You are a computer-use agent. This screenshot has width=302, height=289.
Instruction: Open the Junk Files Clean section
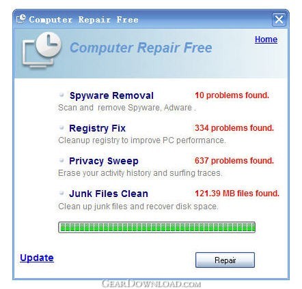[109, 194]
